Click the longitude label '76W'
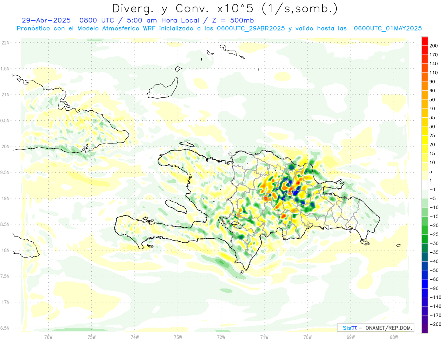The height and width of the screenshot is (342, 442). click(x=49, y=337)
